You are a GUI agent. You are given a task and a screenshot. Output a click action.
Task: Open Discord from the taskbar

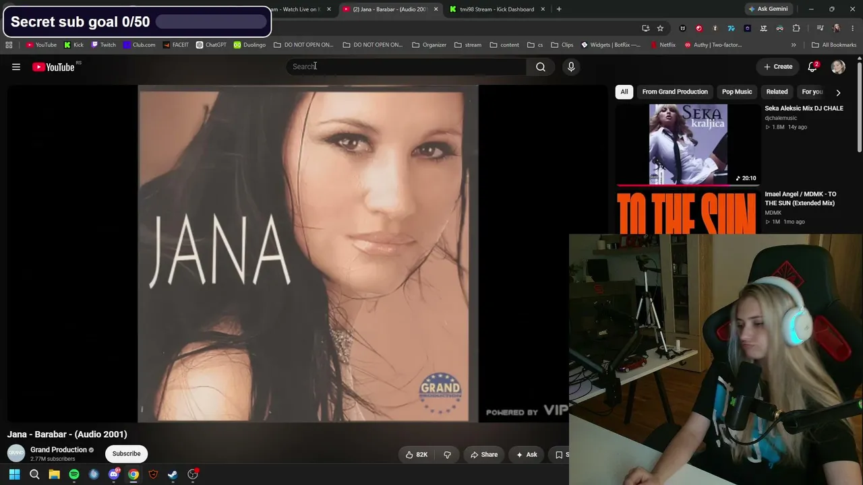pos(114,474)
